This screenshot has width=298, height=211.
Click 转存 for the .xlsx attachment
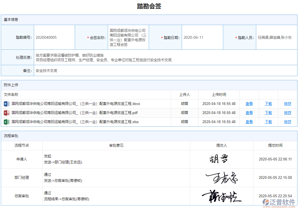tap(288, 122)
